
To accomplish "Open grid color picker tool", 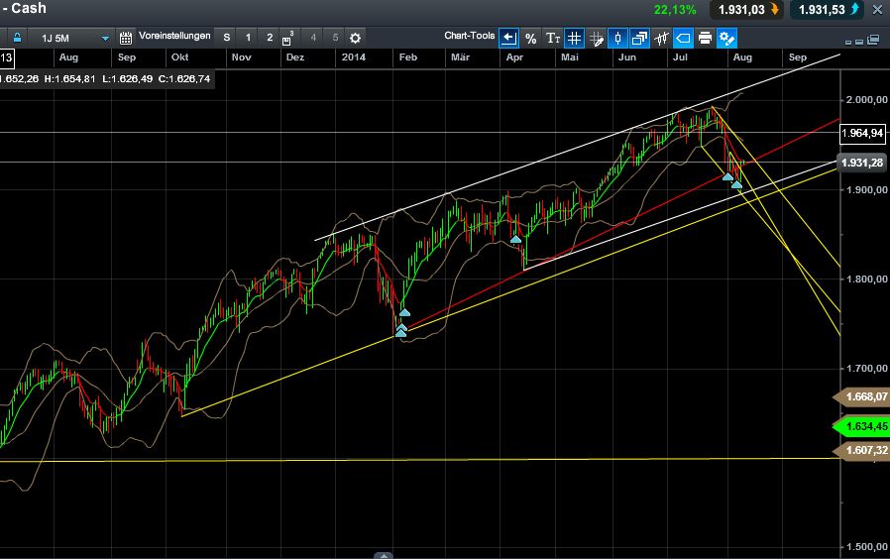I will point(596,38).
